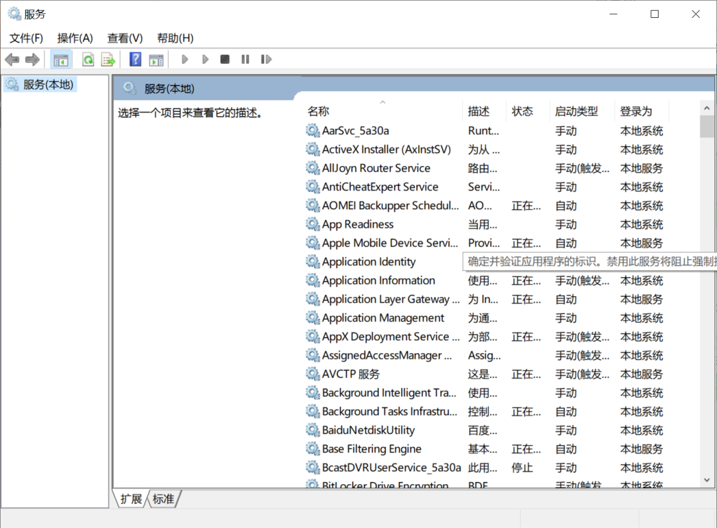Switch to the 扩展 tab

click(131, 499)
